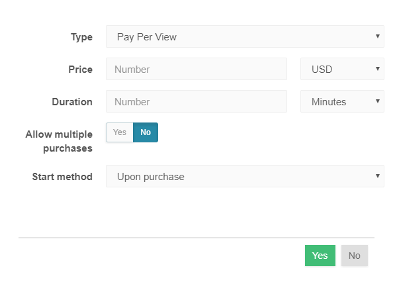Click the Price field label
This screenshot has width=393, height=290.
[x=81, y=70]
